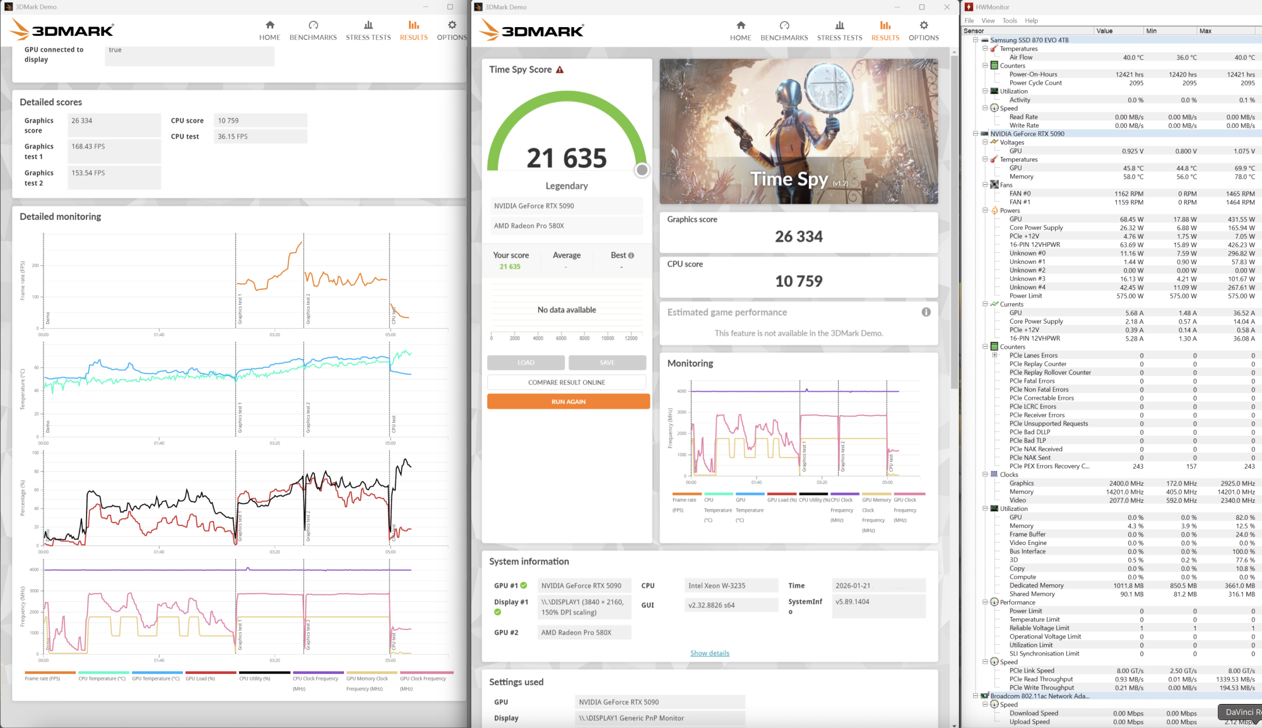
Task: Open the View menu in HWMonitor
Action: point(988,21)
